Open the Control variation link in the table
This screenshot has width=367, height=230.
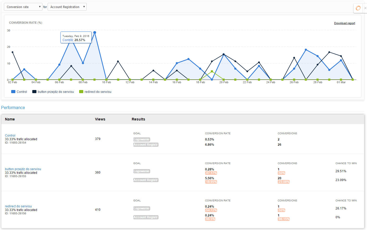(x=10, y=136)
